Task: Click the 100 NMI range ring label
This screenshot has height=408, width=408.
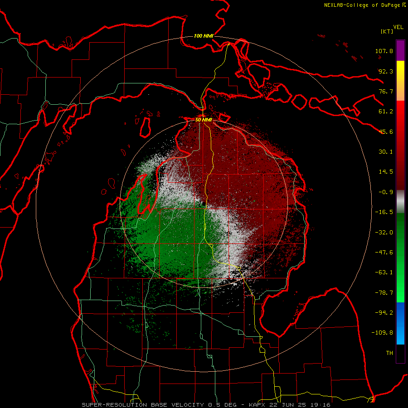Action: pos(204,36)
